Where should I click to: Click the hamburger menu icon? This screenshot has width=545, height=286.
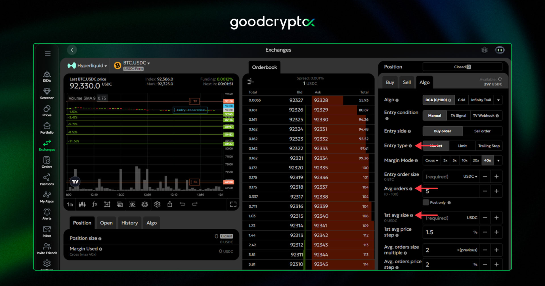coord(48,54)
